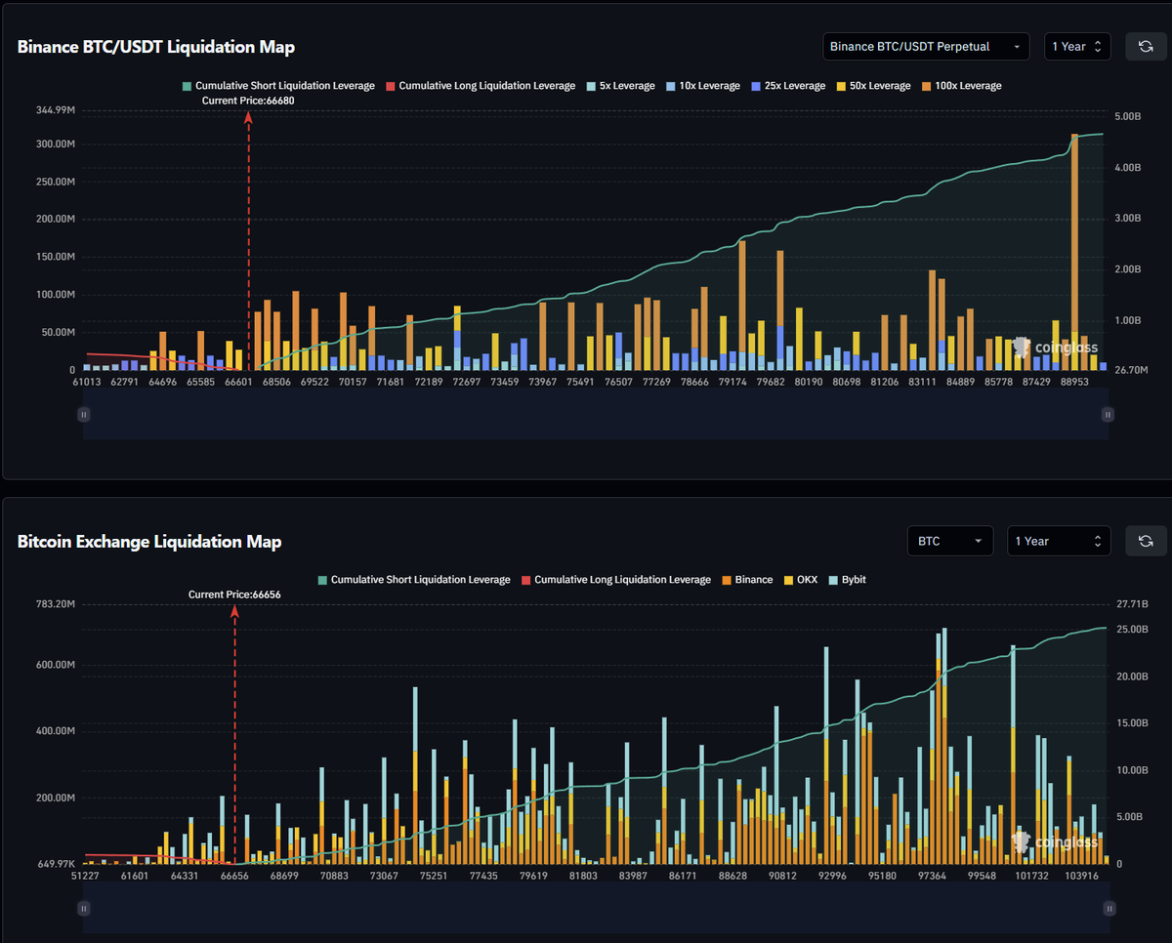1172x943 pixels.
Task: Click the left pan handle under the bottom chart
Action: 83,908
